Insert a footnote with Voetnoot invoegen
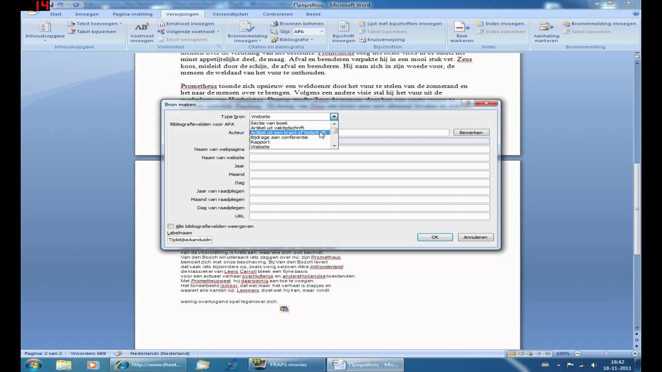 click(142, 32)
